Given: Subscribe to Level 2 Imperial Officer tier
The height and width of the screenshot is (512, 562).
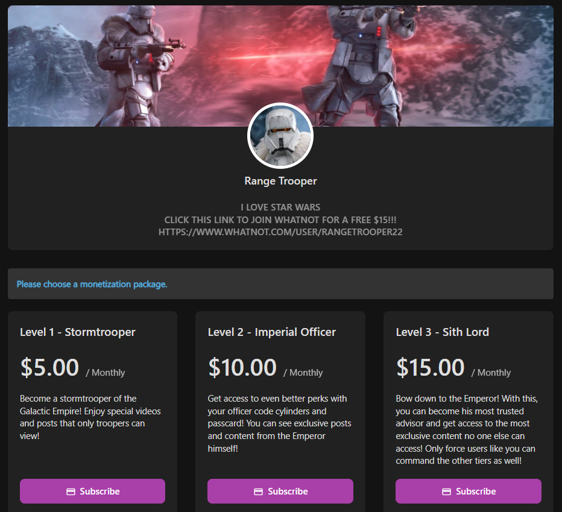Looking at the screenshot, I should [280, 491].
